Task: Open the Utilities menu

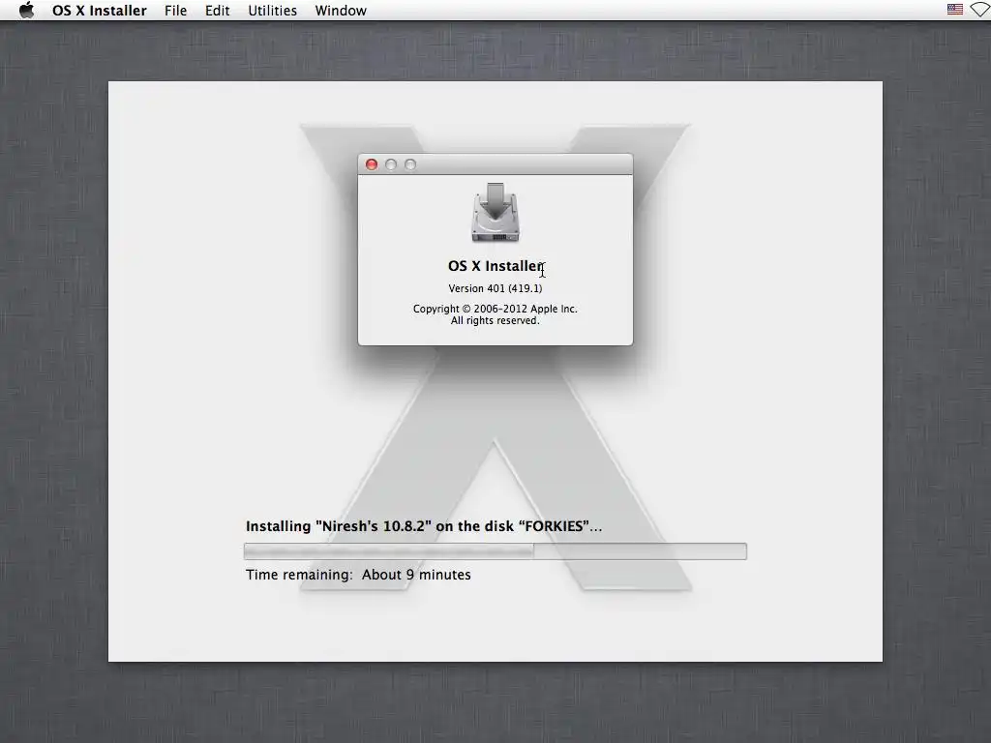Action: tap(272, 11)
